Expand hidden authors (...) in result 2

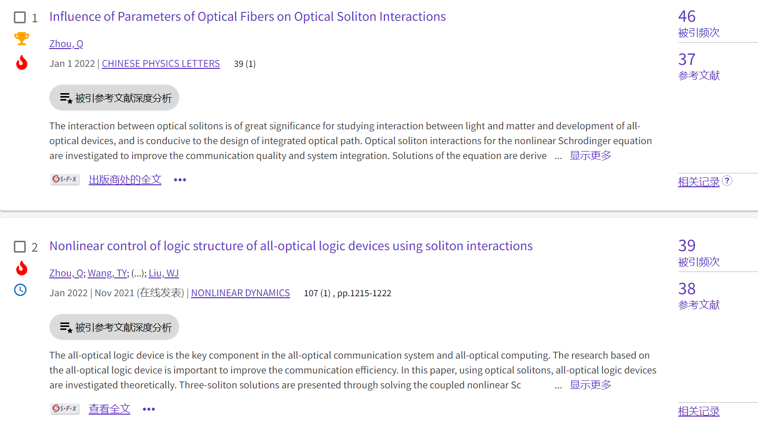[138, 273]
